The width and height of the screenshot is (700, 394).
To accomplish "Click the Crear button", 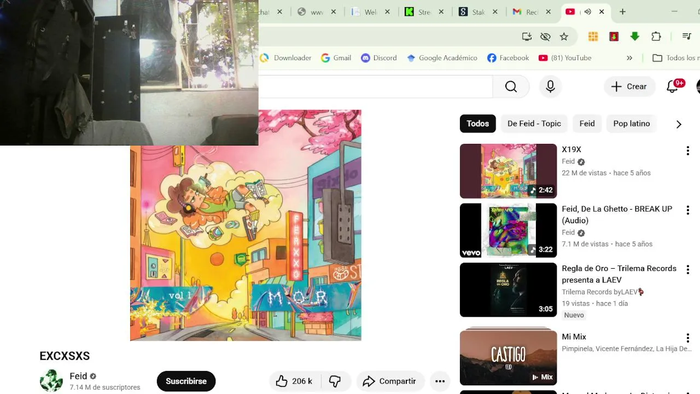I will click(x=629, y=86).
